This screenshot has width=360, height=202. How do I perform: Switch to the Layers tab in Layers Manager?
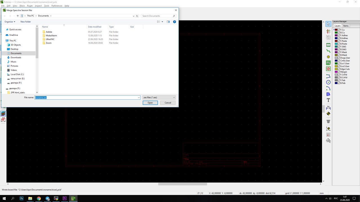tap(337, 26)
